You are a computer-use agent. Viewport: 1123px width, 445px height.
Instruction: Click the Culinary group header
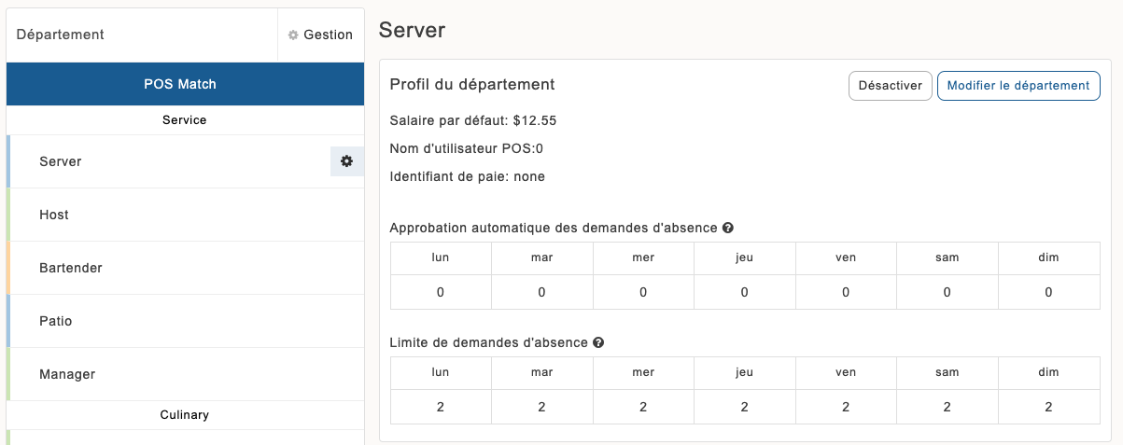pyautogui.click(x=185, y=414)
